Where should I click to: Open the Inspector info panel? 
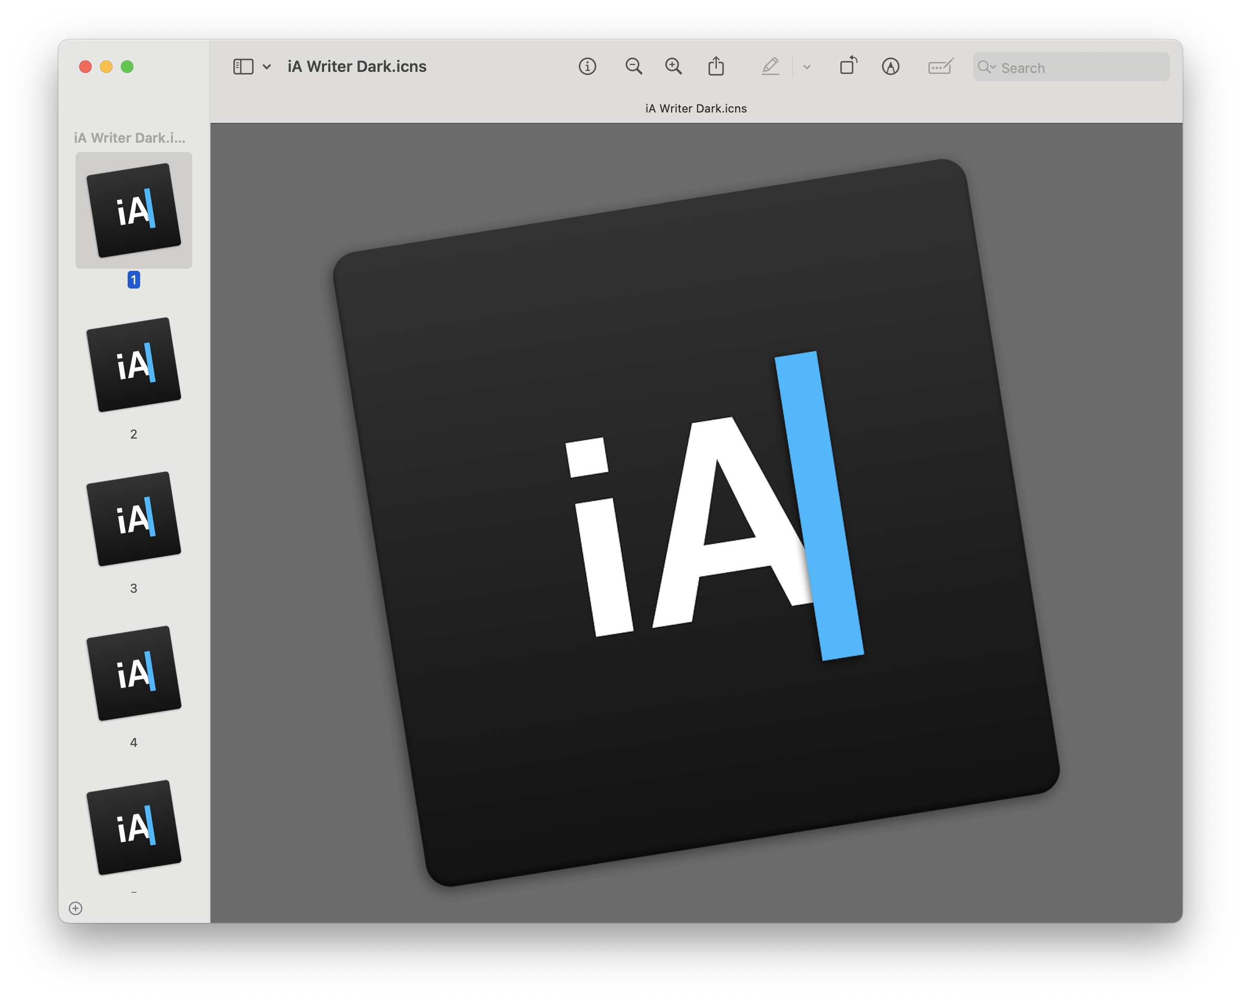(587, 67)
